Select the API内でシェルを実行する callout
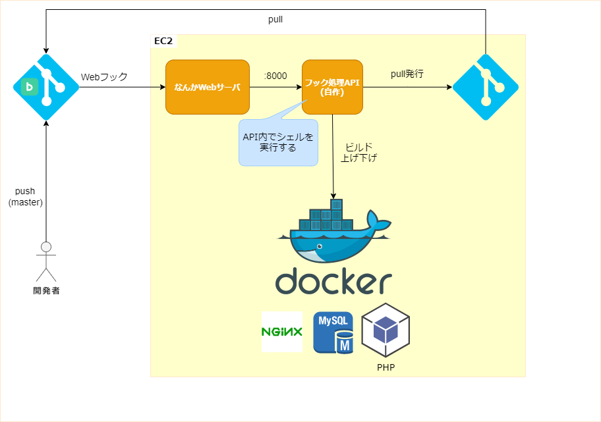Image resolution: width=601 pixels, height=422 pixels. coord(278,142)
